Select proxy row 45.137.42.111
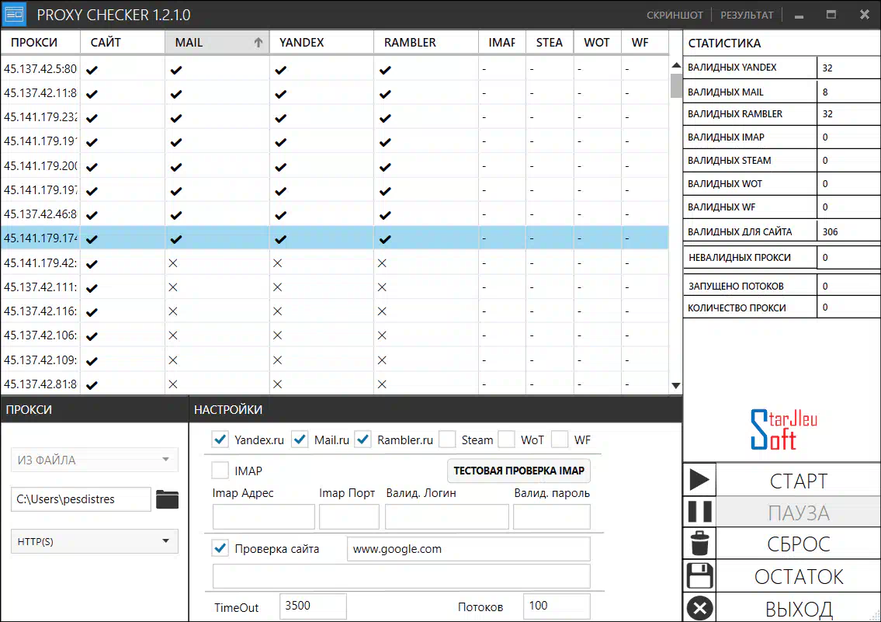The width and height of the screenshot is (881, 622). (335, 287)
